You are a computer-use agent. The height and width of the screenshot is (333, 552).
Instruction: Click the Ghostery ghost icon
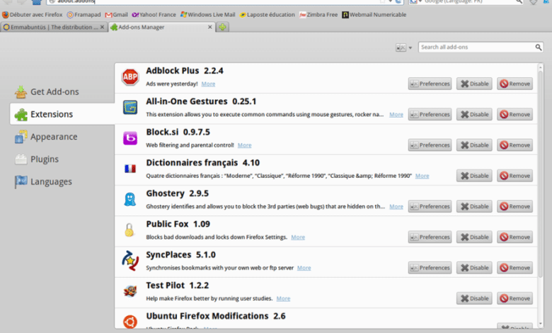coord(130,200)
